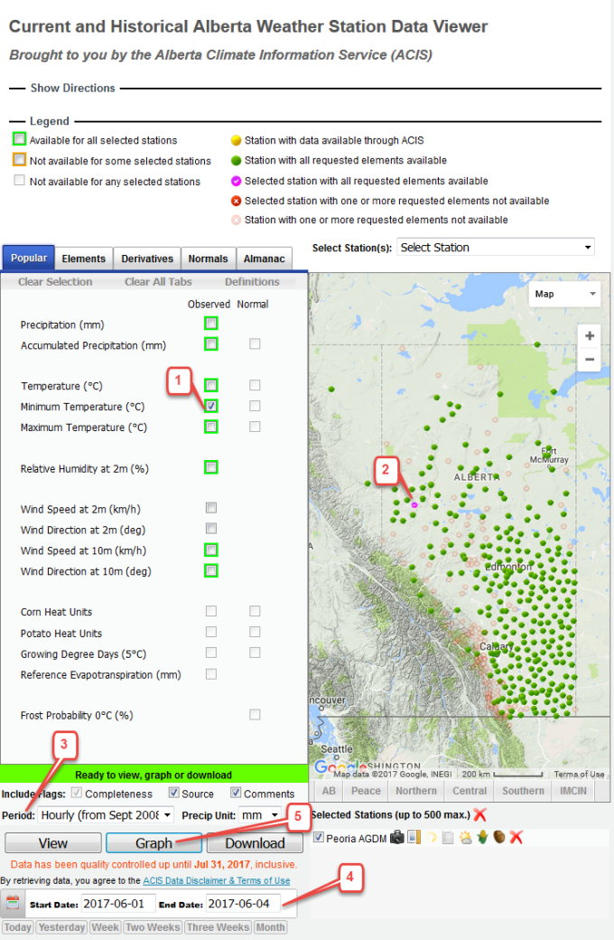
Task: Tick Wind Speed at 10m checkbox
Action: pos(211,550)
